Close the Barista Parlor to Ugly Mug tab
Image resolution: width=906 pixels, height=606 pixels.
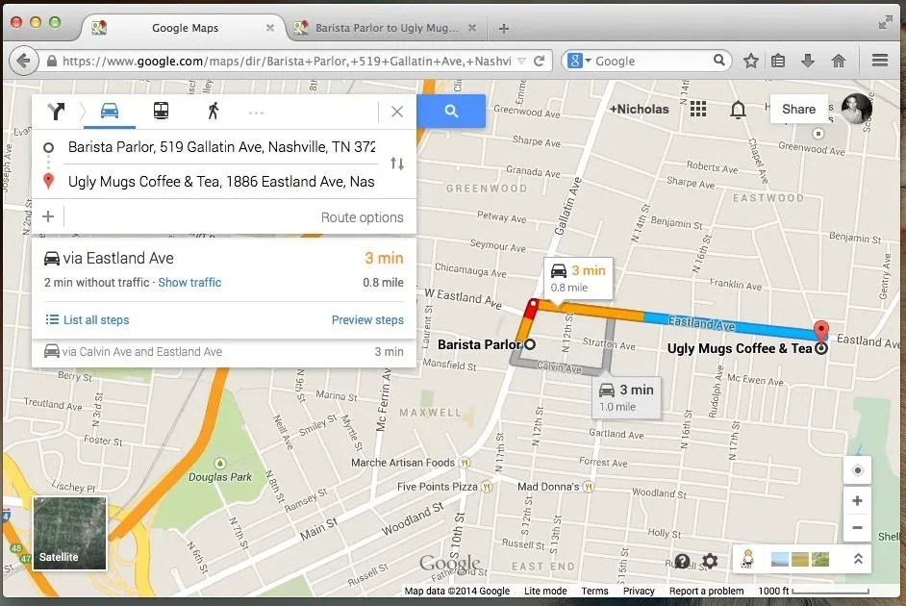coord(472,28)
